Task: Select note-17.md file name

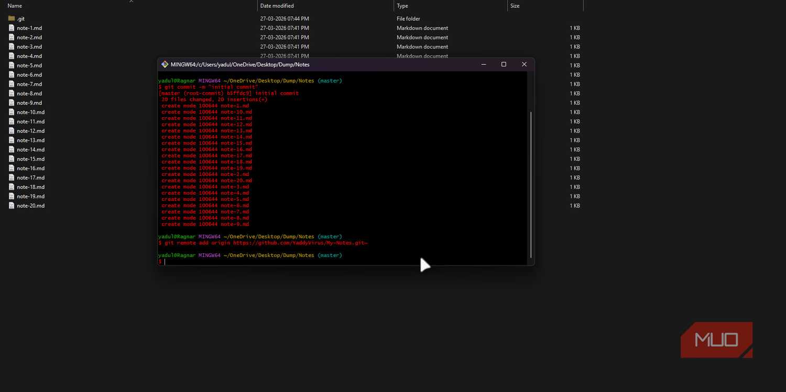Action: 30,177
